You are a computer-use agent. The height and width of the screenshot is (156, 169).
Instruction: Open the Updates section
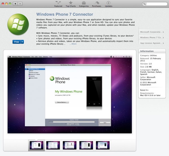click(x=108, y=4)
